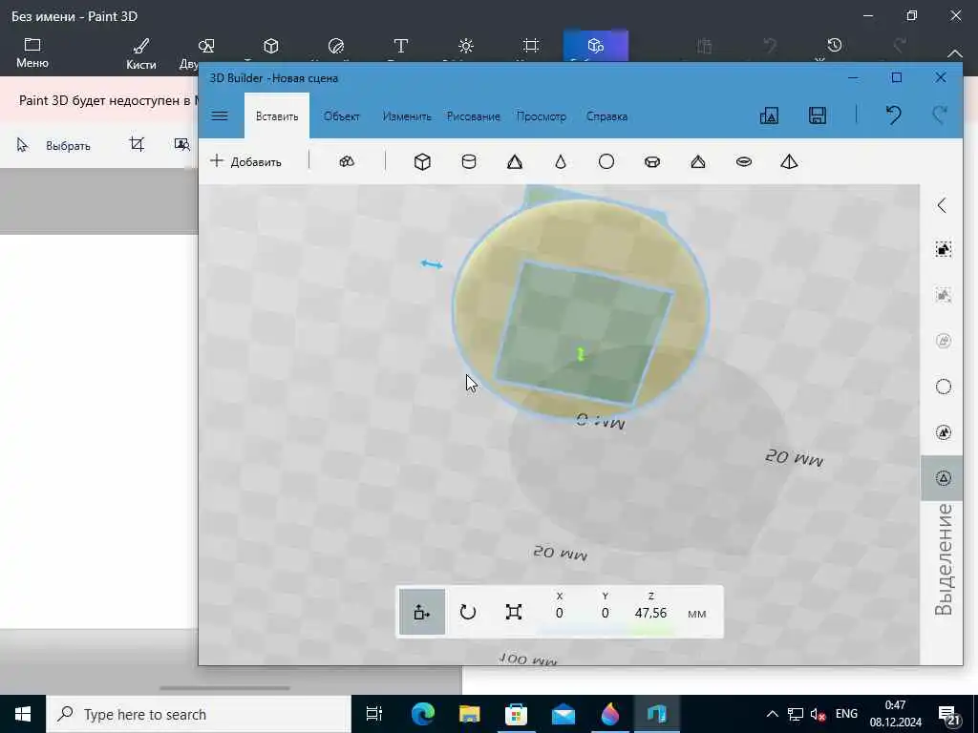The height and width of the screenshot is (733, 978).
Task: Save the scene with the floppy disk icon
Action: [818, 115]
